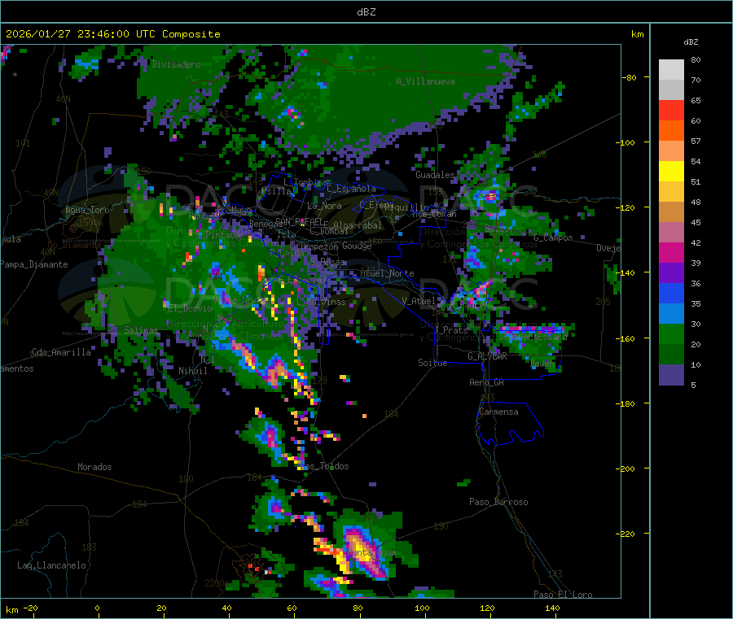Click the 'km' unit label at bottom left
The image size is (733, 619).
[11, 610]
